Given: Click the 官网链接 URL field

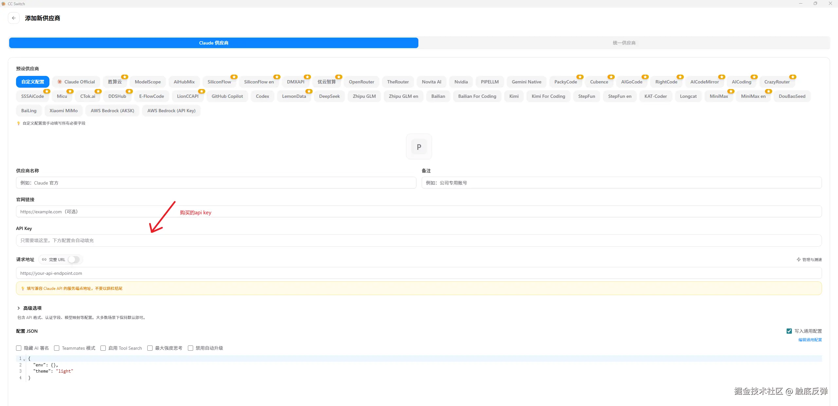Looking at the screenshot, I should (x=419, y=211).
